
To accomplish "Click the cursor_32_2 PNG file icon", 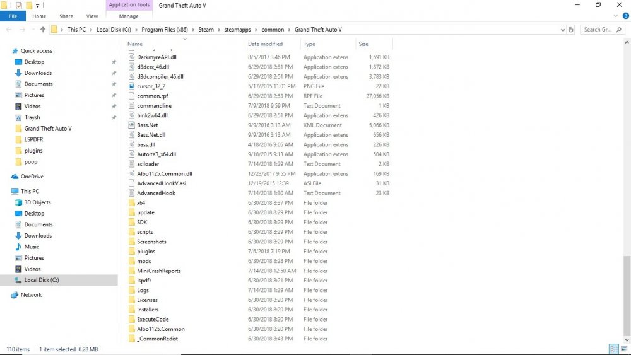I will [131, 86].
